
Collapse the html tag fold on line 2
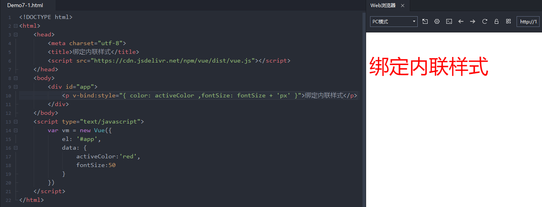(x=15, y=26)
